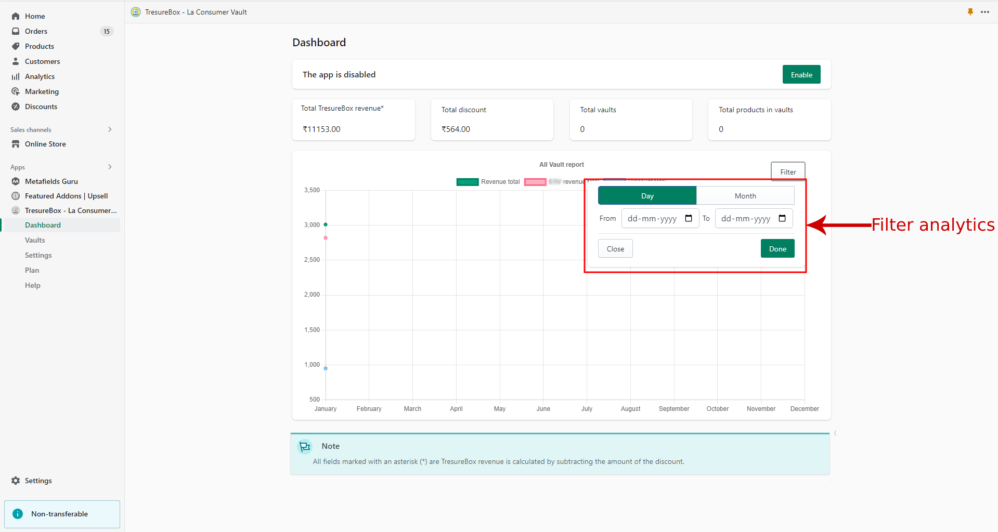The image size is (998, 532).
Task: Select the Month filter toggle
Action: (x=745, y=196)
